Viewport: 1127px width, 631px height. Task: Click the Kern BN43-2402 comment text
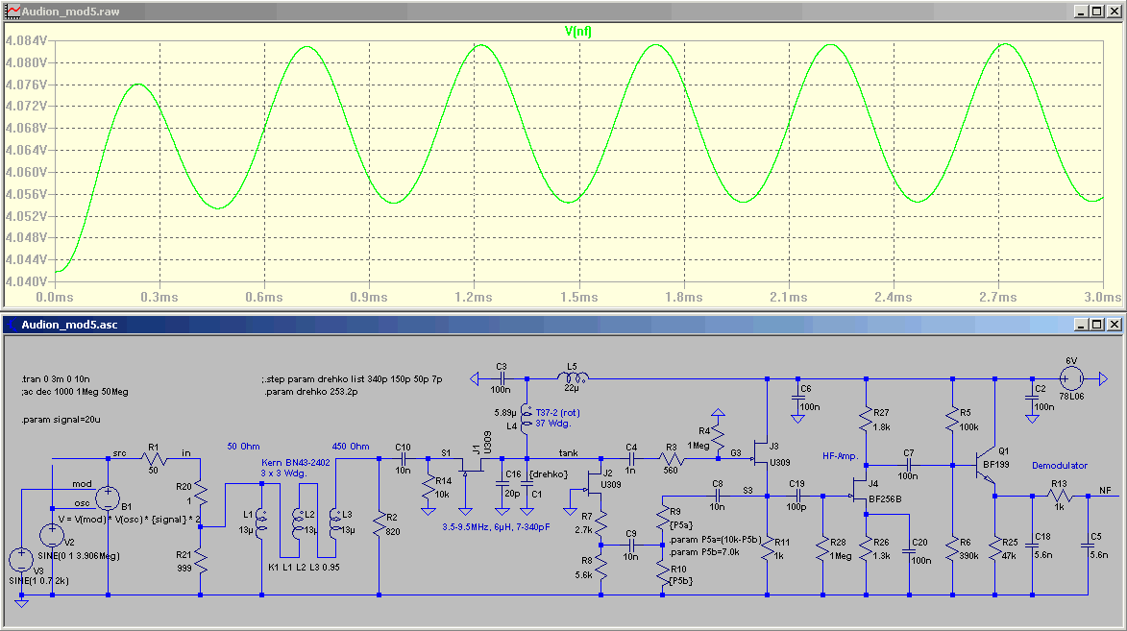tap(295, 463)
